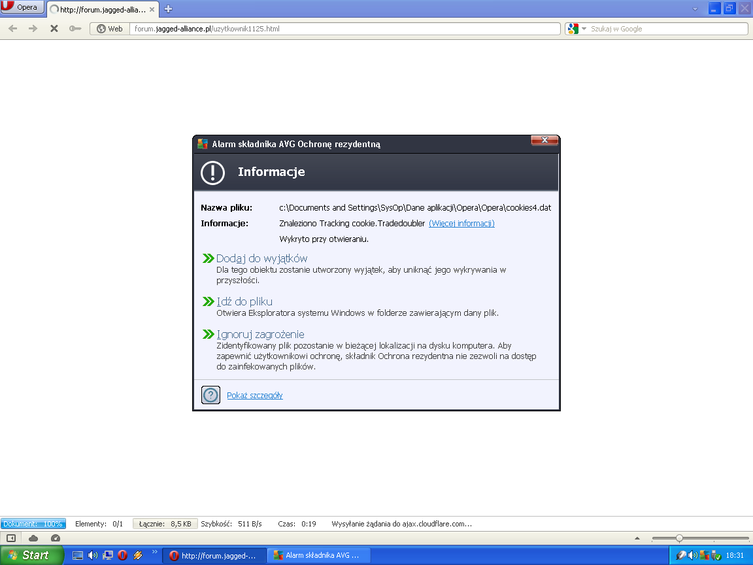Toggle the Opera panel sidebar icon
Screen dimensions: 753x565
[x=11, y=538]
